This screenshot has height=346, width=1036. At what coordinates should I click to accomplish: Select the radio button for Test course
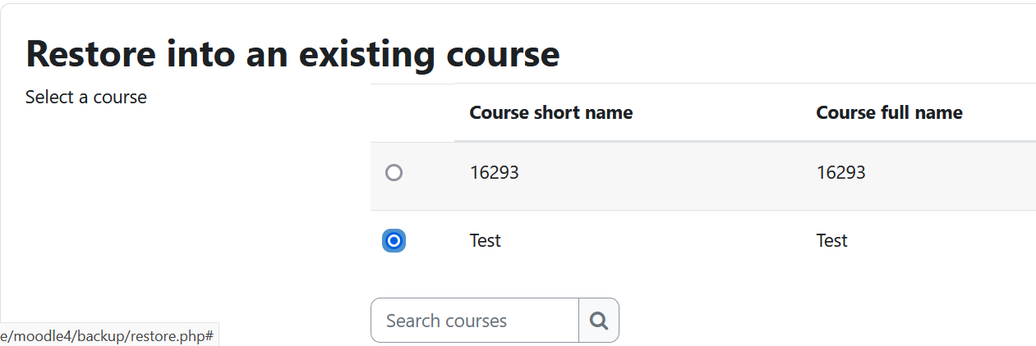[394, 240]
